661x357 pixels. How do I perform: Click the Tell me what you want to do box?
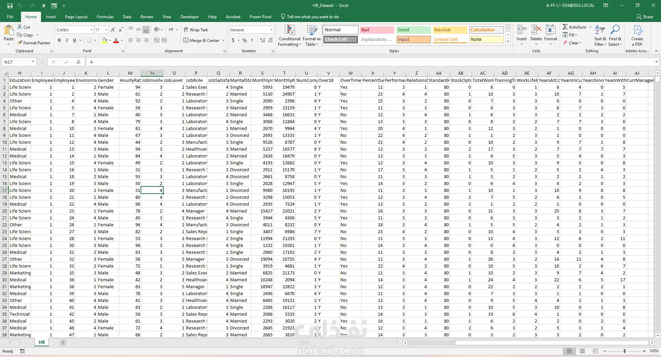(309, 17)
